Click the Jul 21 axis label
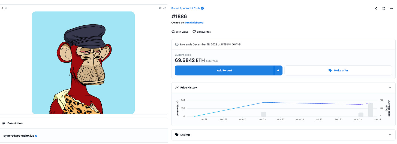Viewport: 397px width, 144px height. 204,120
